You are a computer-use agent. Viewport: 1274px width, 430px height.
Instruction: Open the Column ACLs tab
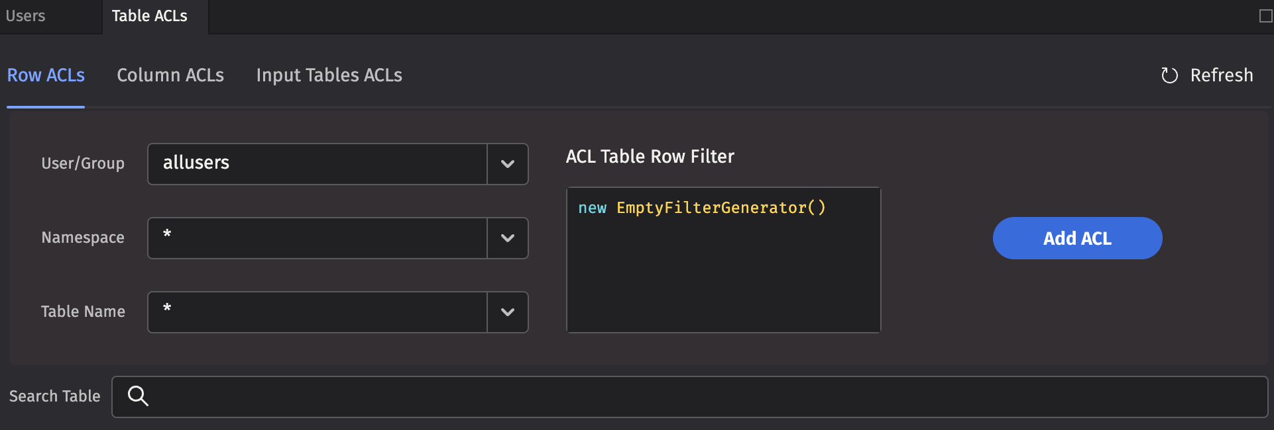(170, 75)
